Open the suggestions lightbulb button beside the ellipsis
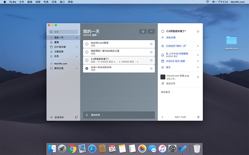The image size is (249, 155). click(143, 31)
